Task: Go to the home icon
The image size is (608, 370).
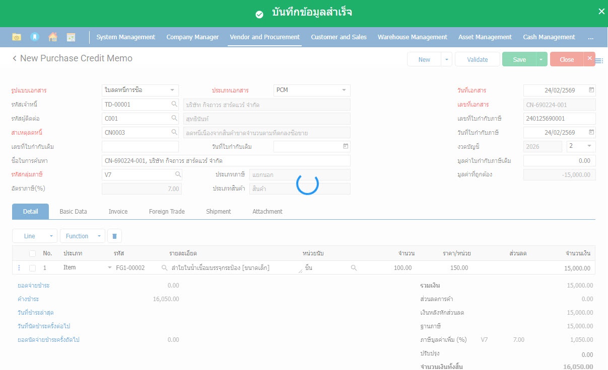Action: (52, 37)
